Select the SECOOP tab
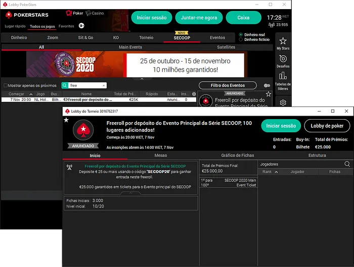The height and width of the screenshot is (267, 354). pos(182,38)
